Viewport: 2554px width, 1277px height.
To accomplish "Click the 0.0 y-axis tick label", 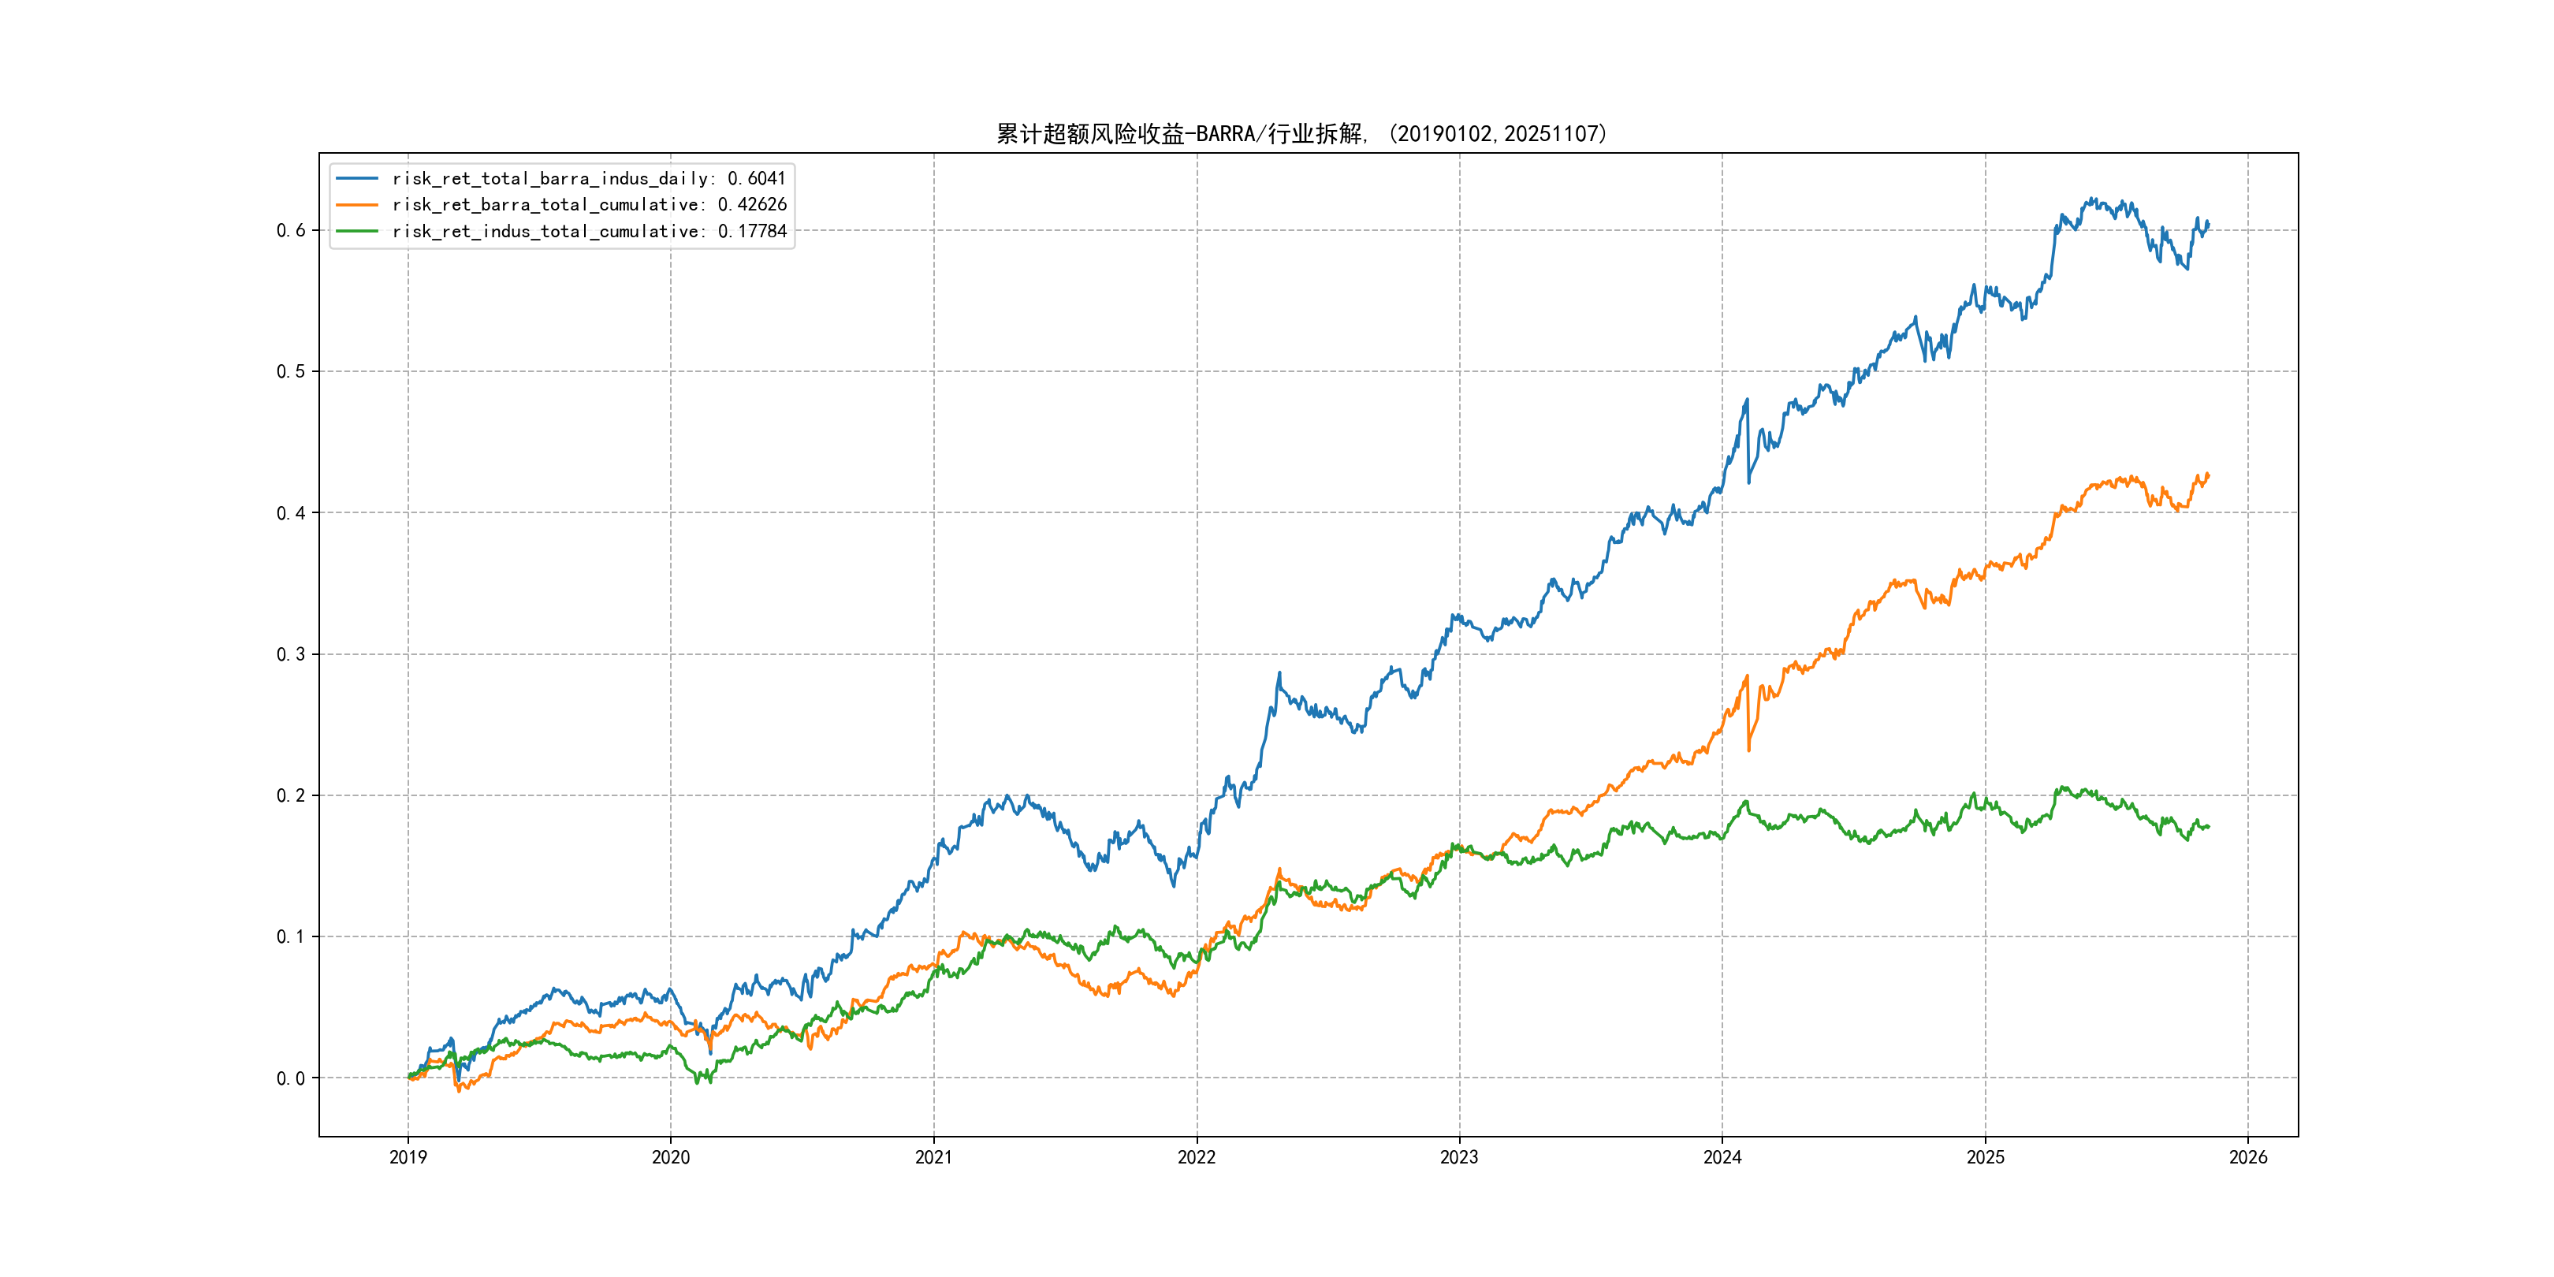I will coord(291,1078).
